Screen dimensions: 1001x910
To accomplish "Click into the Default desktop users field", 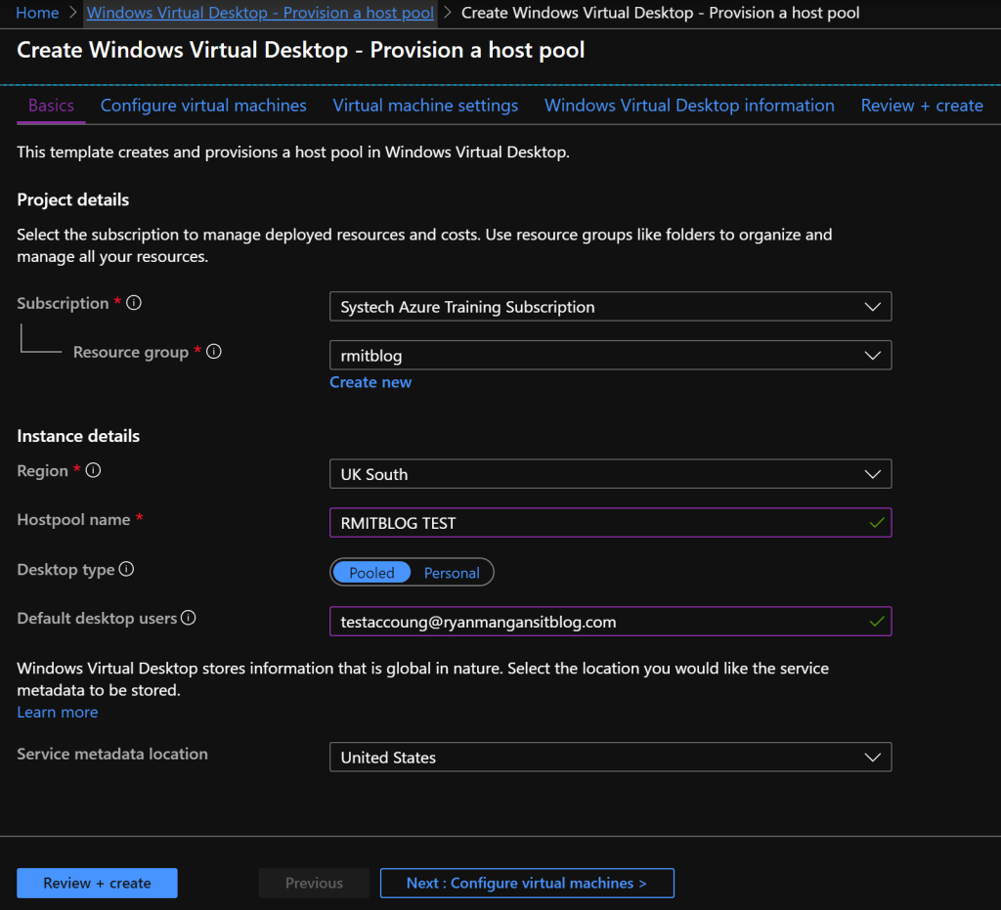I will tap(610, 621).
